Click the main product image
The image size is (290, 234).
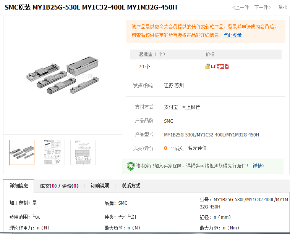pyautogui.click(x=62, y=74)
